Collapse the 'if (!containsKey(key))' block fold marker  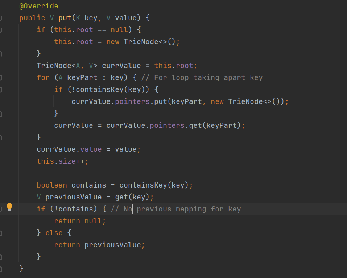coord(1,89)
